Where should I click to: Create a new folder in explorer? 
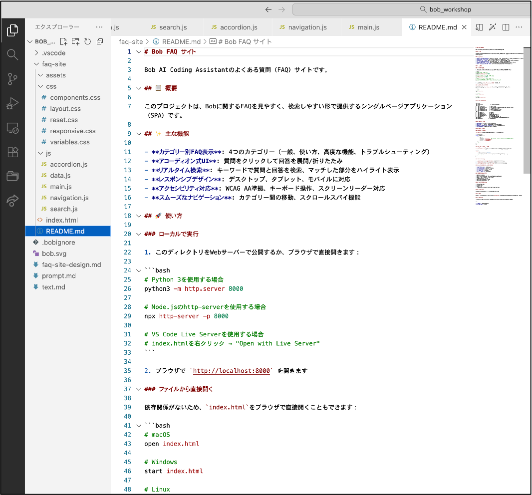coord(75,41)
